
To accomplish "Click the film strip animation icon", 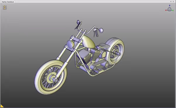I will pyautogui.click(x=5, y=7).
